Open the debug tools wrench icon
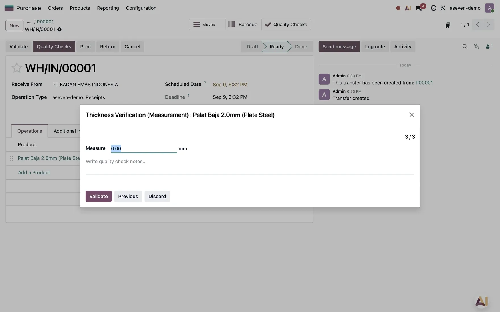The image size is (500, 312). click(x=443, y=8)
